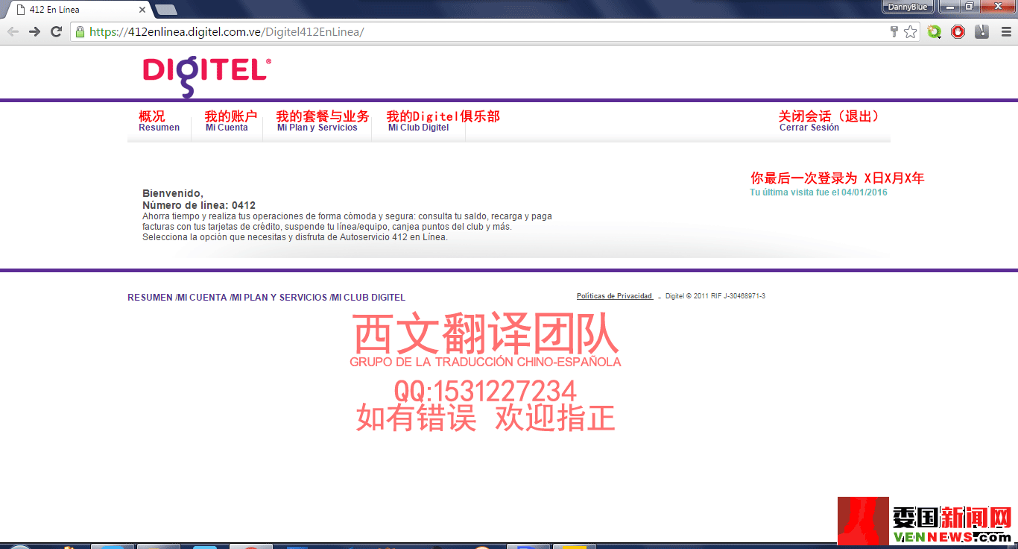Click the RESUMEN footer link
The height and width of the screenshot is (549, 1018).
click(x=150, y=298)
